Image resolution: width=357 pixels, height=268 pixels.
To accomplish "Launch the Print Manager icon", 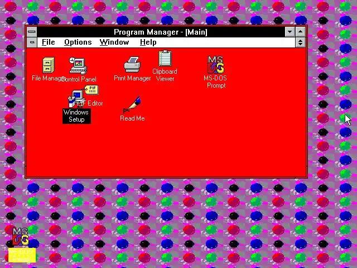I will [132, 65].
